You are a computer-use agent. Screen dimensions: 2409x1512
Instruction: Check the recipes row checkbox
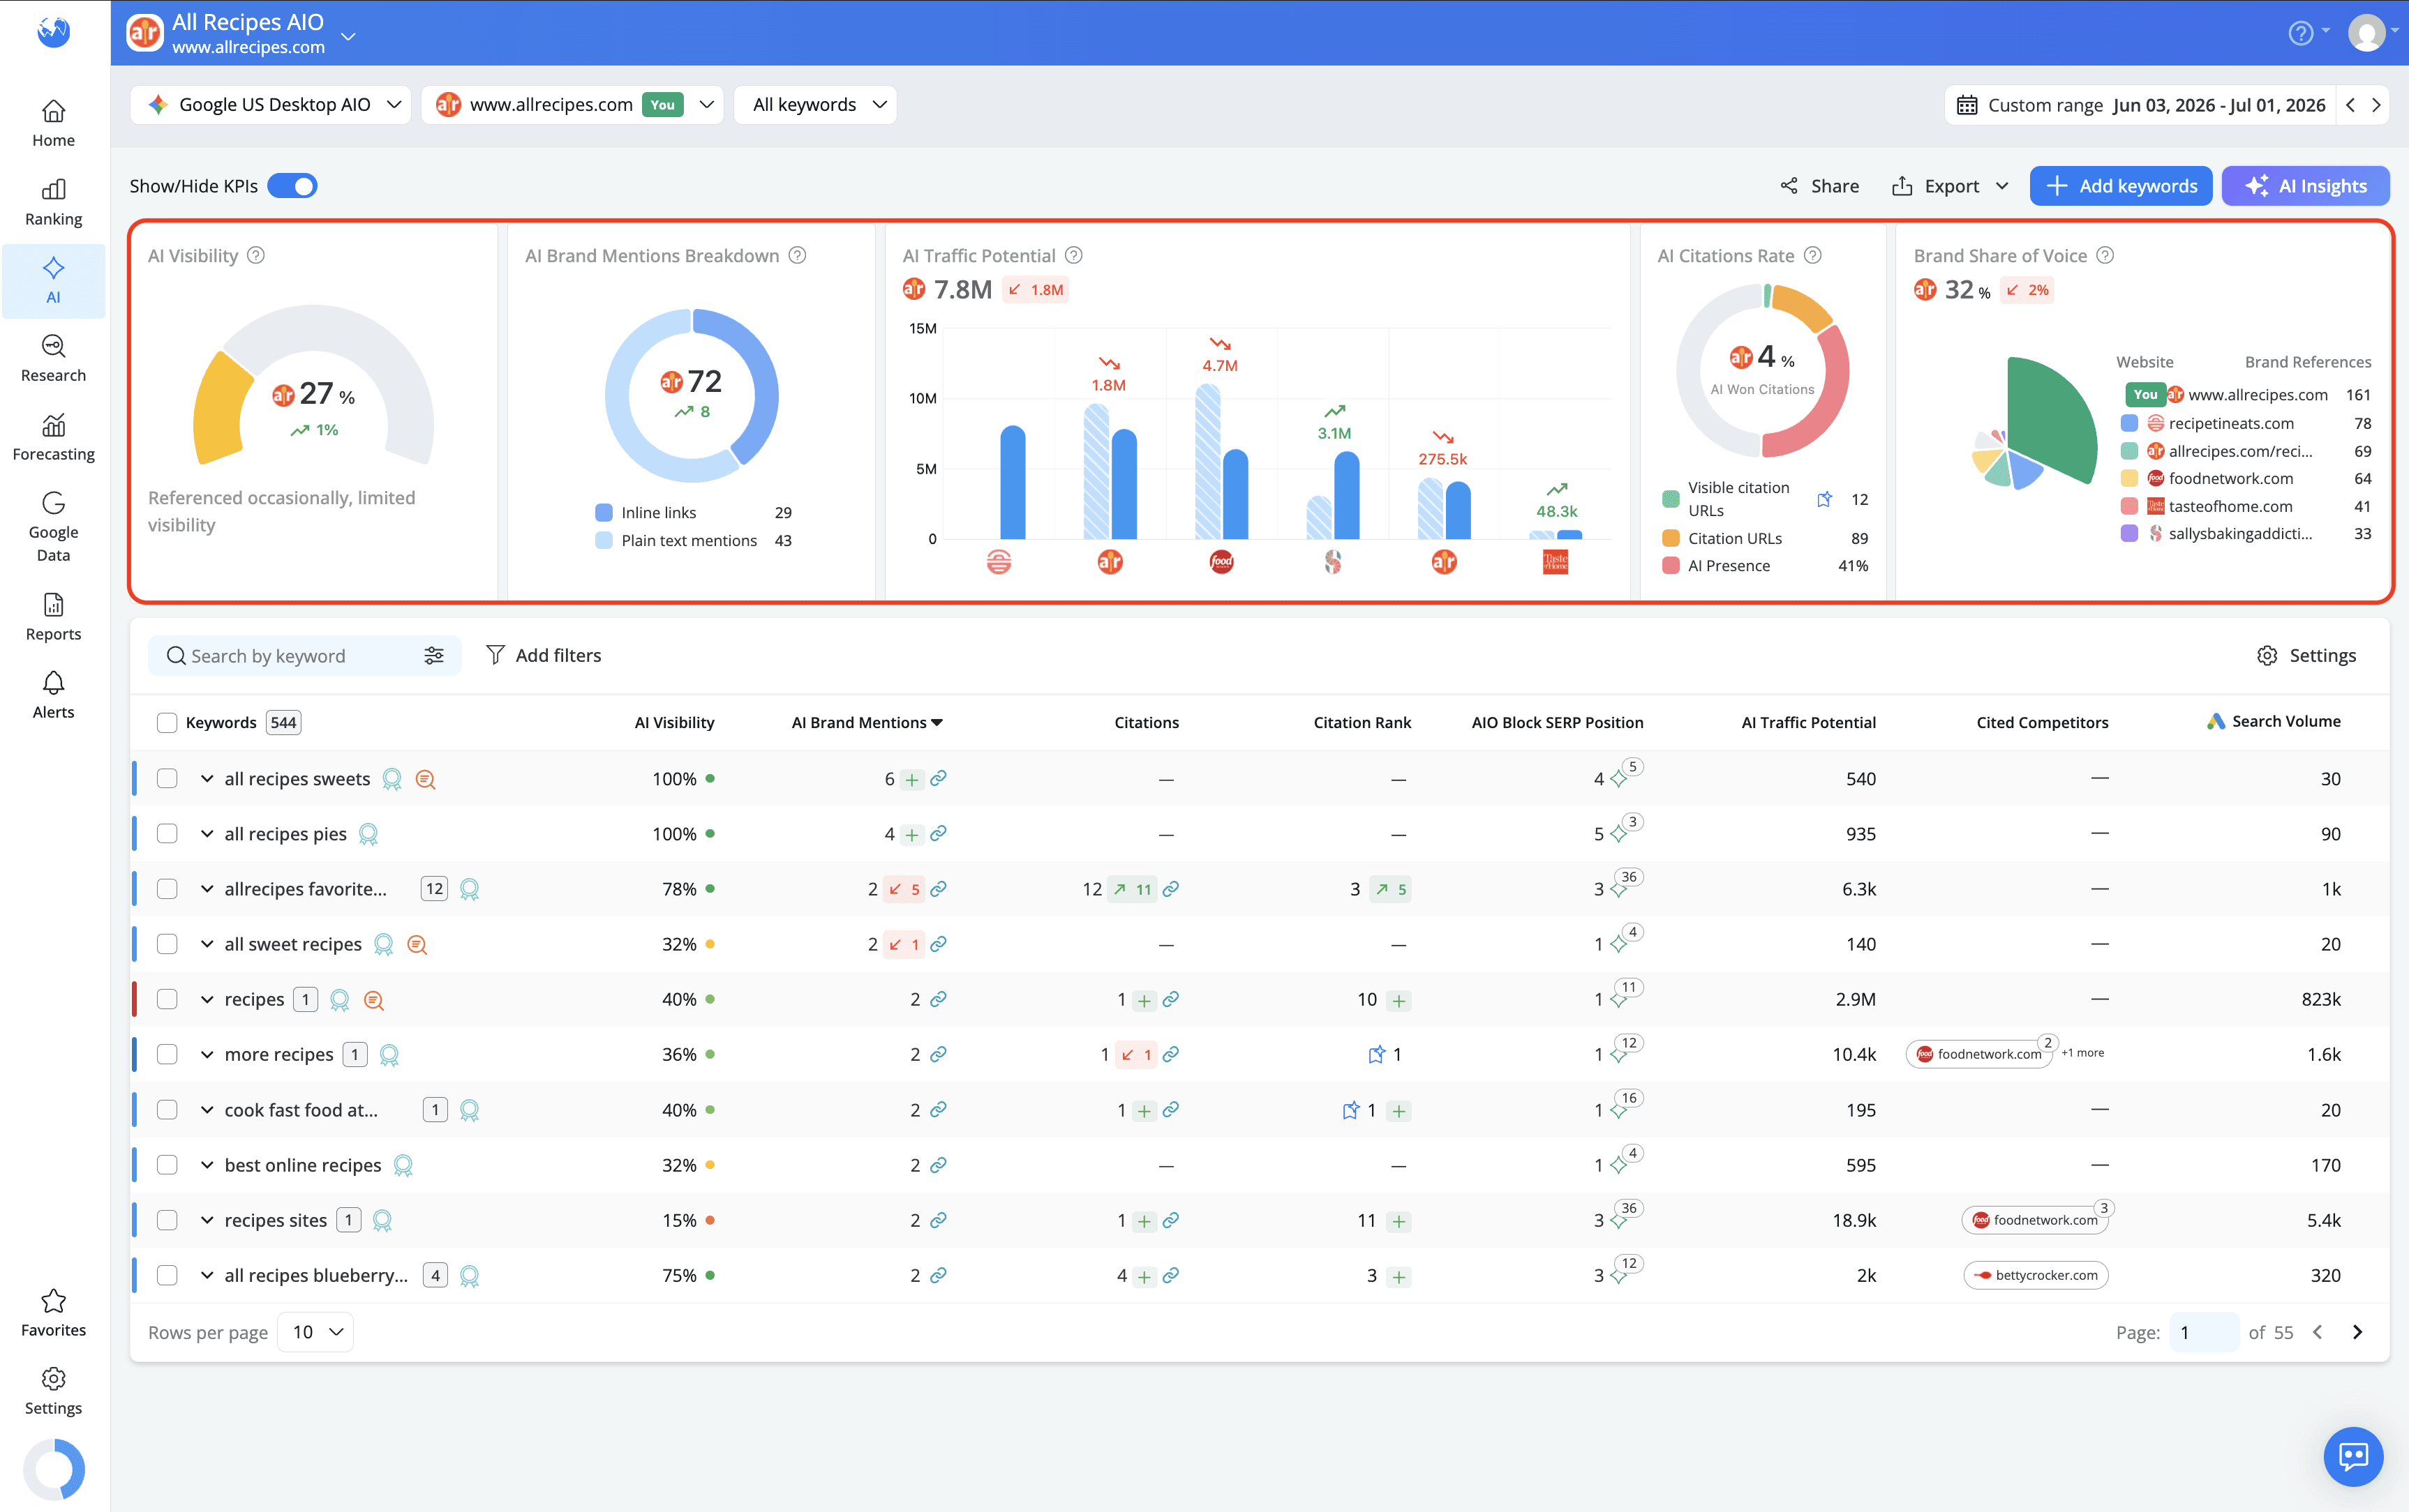(167, 999)
